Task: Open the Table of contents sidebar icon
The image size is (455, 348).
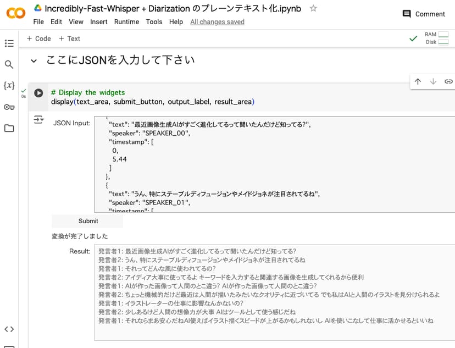Action: pyautogui.click(x=9, y=43)
